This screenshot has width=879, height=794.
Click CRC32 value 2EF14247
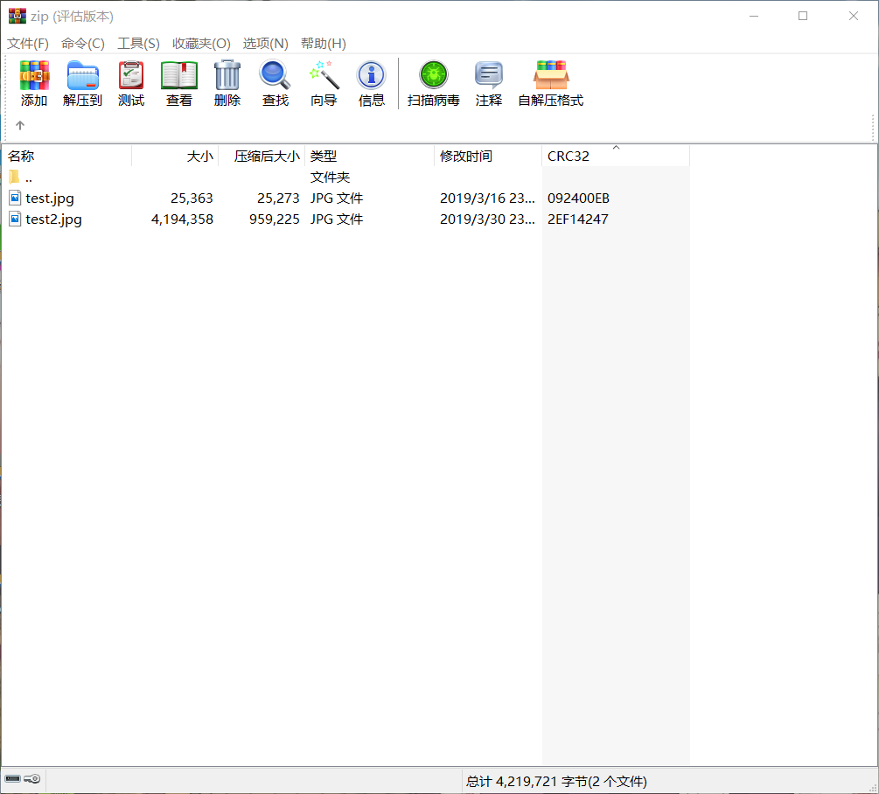click(577, 219)
